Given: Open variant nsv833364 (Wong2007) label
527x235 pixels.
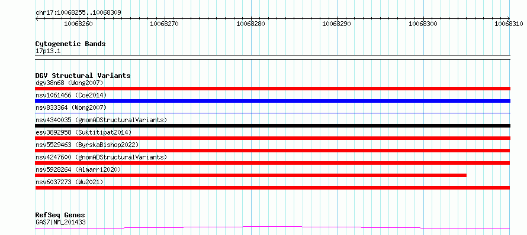Looking at the screenshot, I should tap(71, 107).
